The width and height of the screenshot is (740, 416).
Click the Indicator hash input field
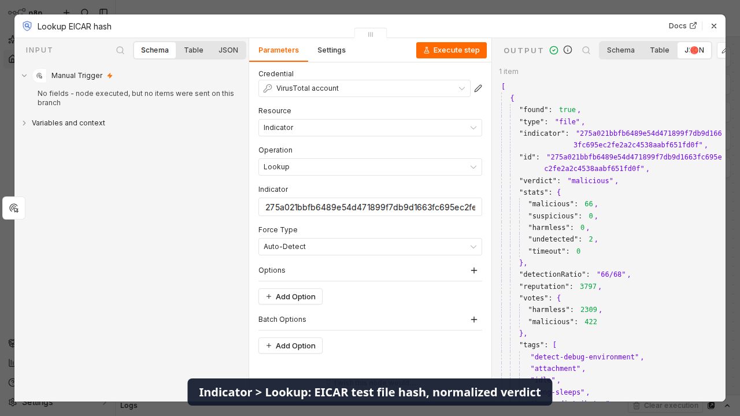(370, 207)
